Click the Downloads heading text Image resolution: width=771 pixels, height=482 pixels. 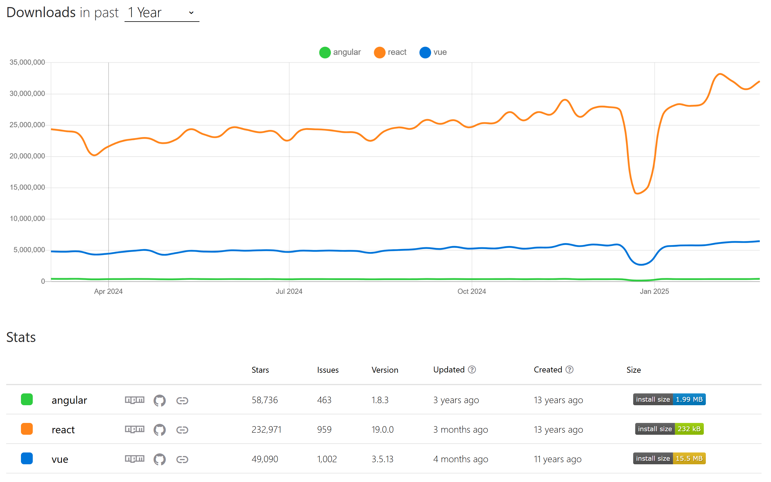coord(41,12)
